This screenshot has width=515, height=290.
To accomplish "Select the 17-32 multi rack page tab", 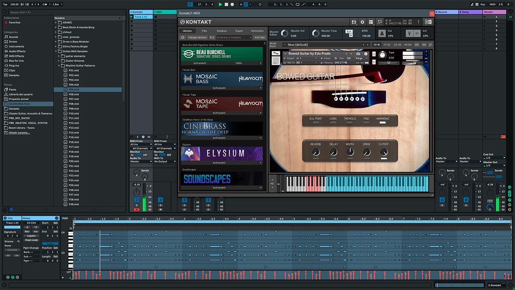I will [x=387, y=44].
